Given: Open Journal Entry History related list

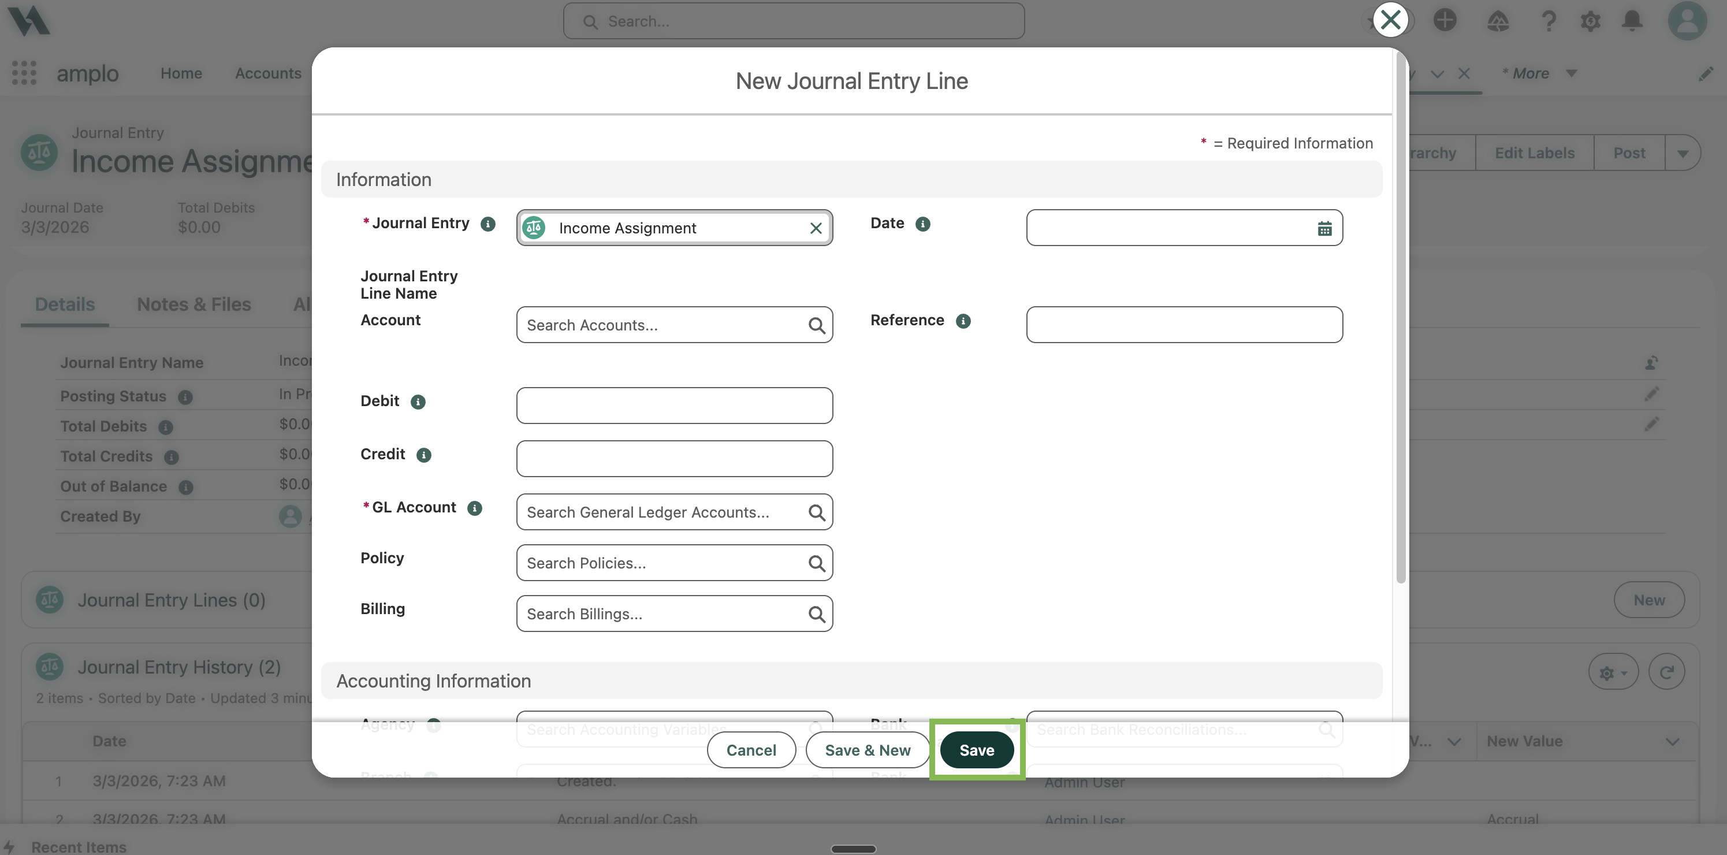Looking at the screenshot, I should [x=179, y=668].
